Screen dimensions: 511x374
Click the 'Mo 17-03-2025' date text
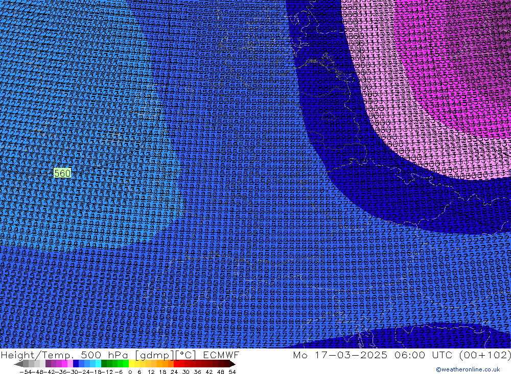click(x=340, y=355)
